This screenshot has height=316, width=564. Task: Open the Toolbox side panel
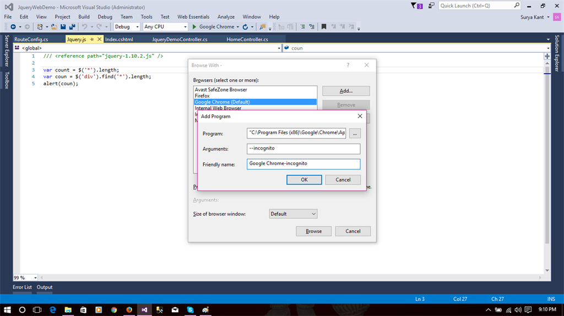(7, 80)
